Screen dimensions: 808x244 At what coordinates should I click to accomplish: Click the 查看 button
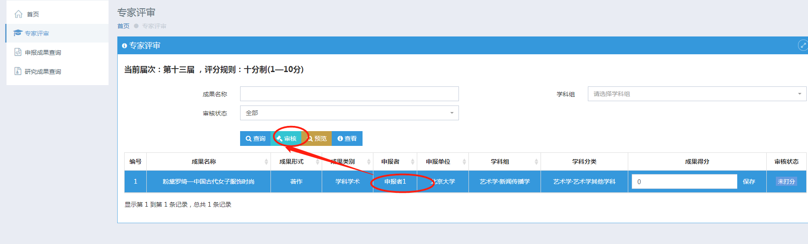pos(347,138)
